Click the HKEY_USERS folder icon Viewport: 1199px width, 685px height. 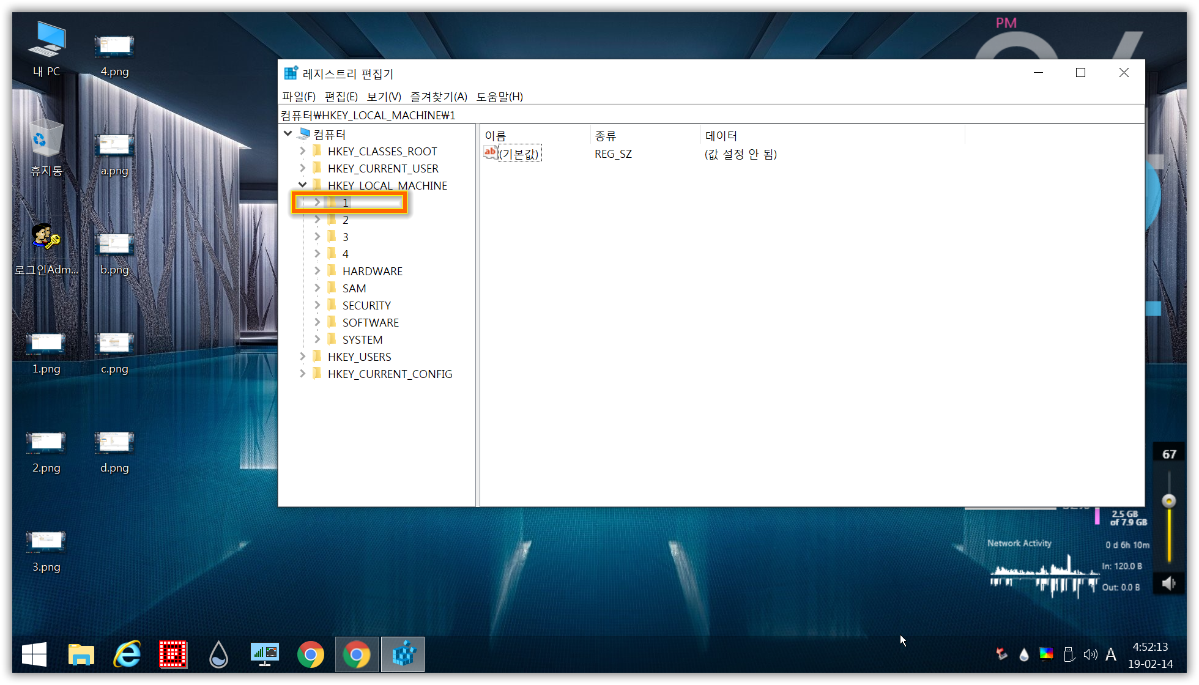[x=317, y=356]
